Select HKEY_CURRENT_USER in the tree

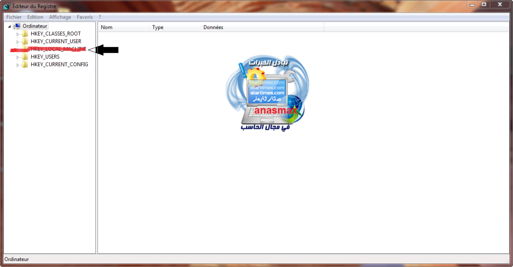(x=56, y=42)
